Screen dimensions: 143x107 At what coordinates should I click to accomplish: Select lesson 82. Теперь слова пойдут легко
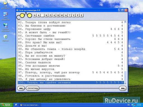[x=71, y=22]
